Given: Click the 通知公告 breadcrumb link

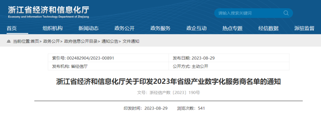Looking at the screenshot, I should (110, 42).
